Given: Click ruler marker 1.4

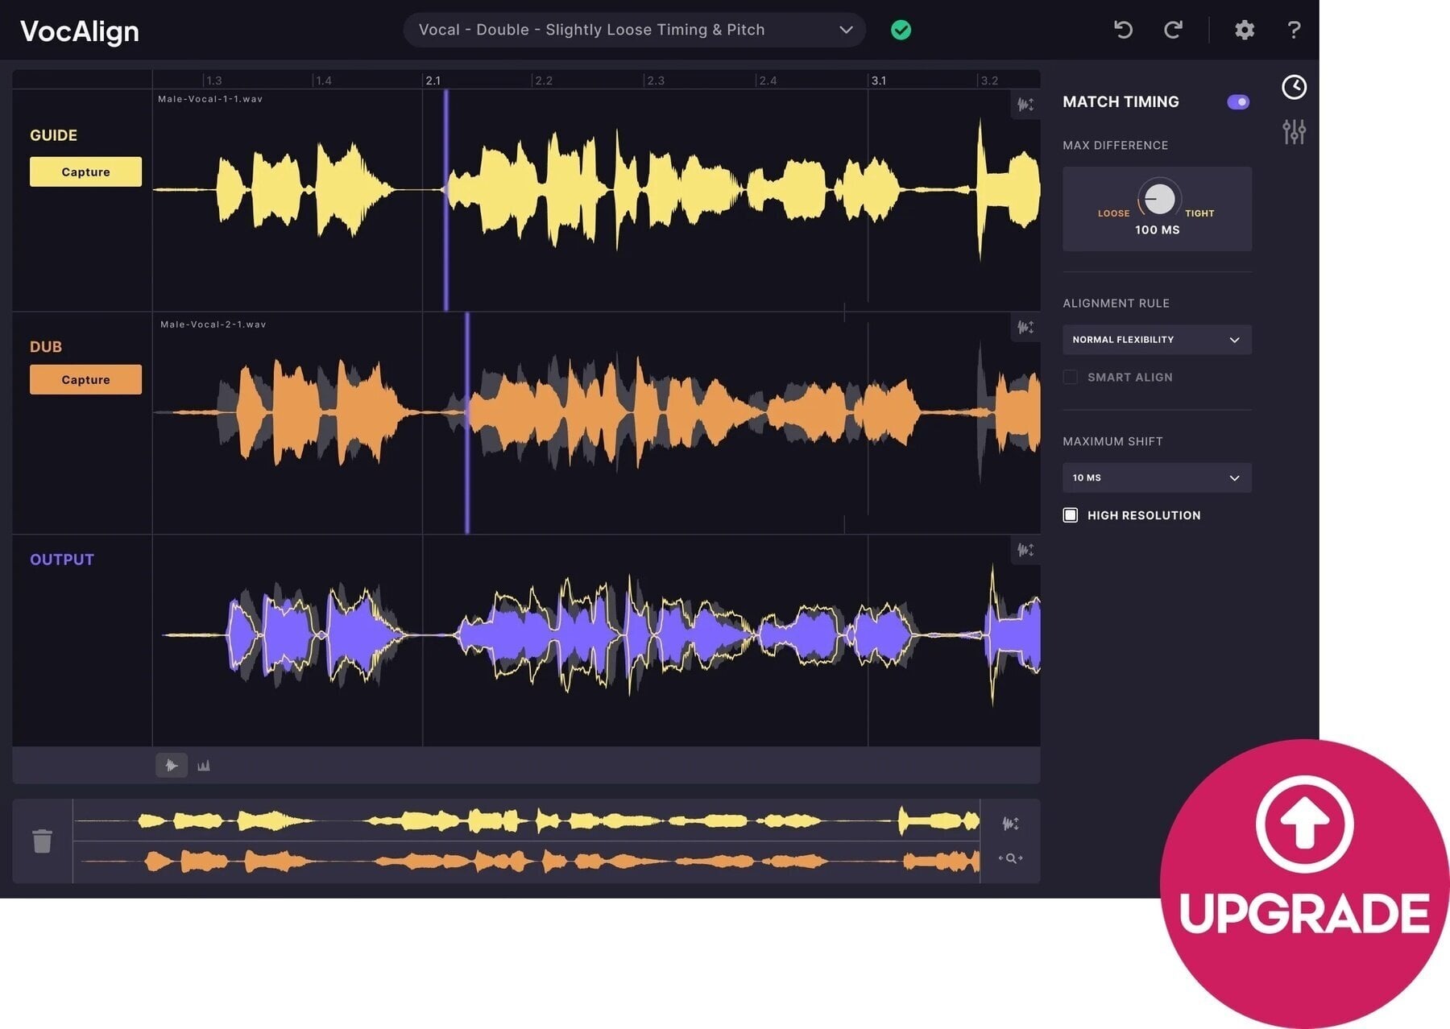Looking at the screenshot, I should click(x=323, y=81).
